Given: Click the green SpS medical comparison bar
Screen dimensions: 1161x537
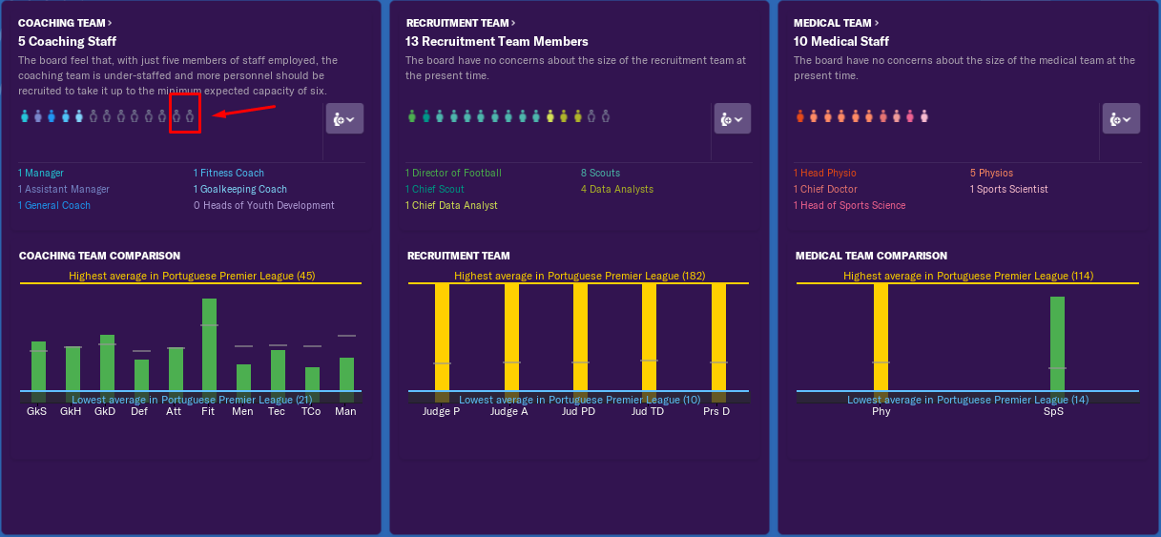Looking at the screenshot, I should pyautogui.click(x=1057, y=343).
